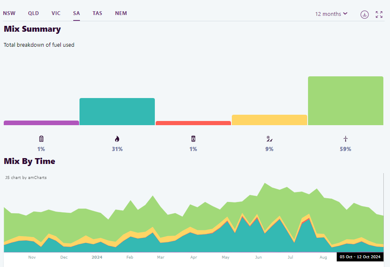Image resolution: width=390 pixels, height=267 pixels.
Task: Click the liquid fuel canister icon
Action: (x=193, y=139)
